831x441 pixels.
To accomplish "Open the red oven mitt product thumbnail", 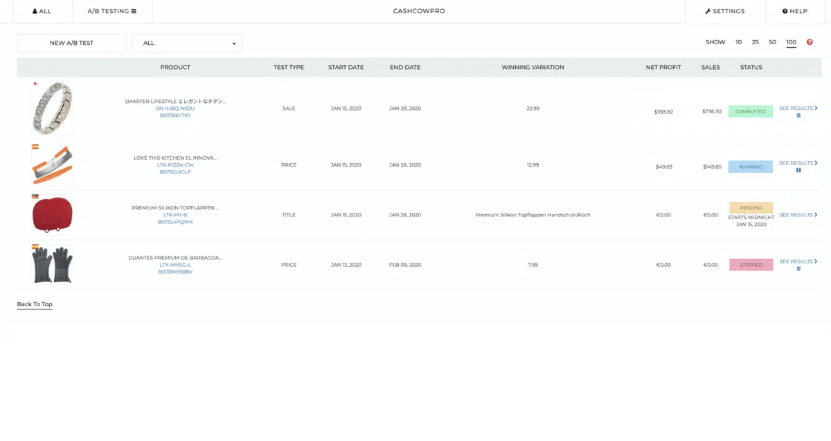I will (51, 215).
